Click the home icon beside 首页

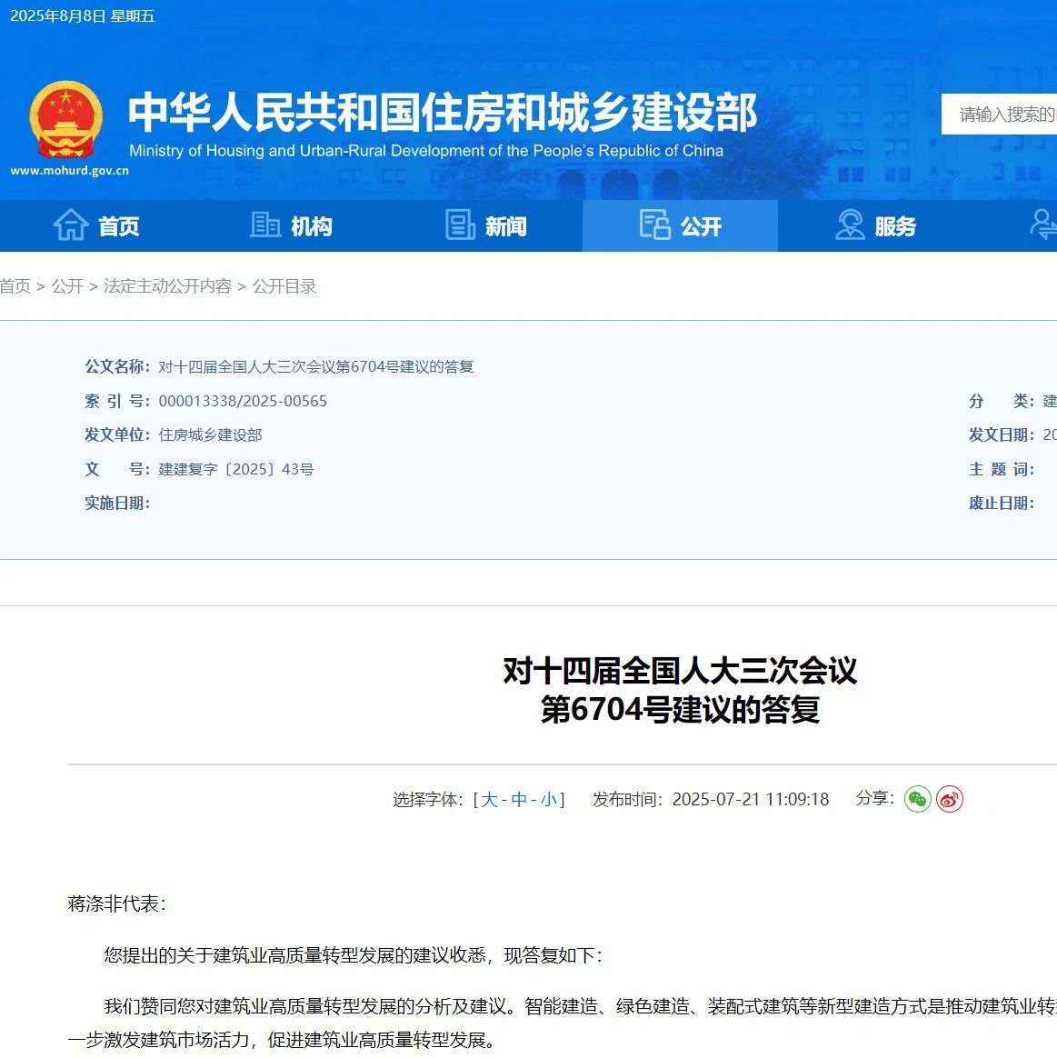click(70, 225)
